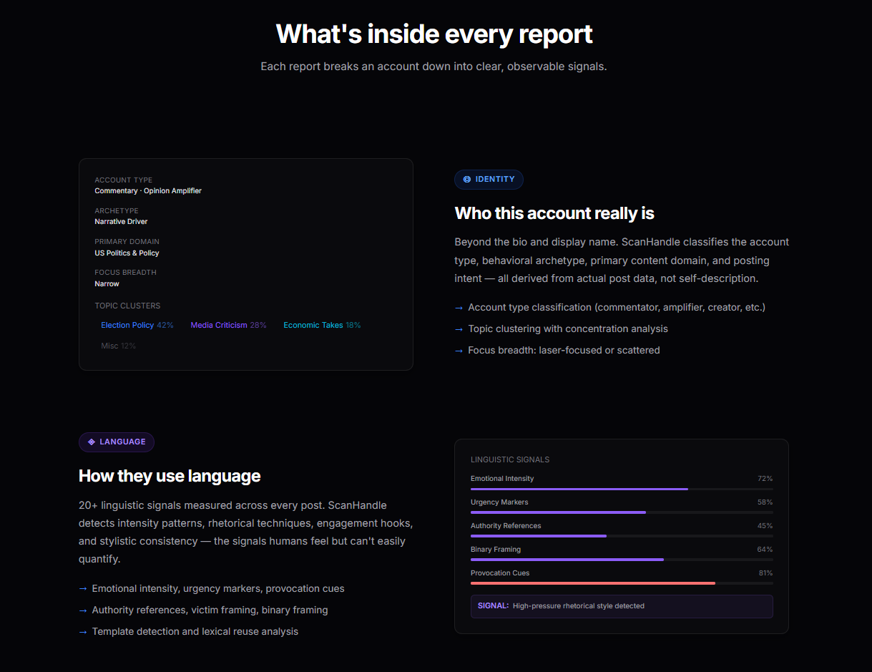
Task: Click the "How they use language" heading
Action: click(x=170, y=476)
